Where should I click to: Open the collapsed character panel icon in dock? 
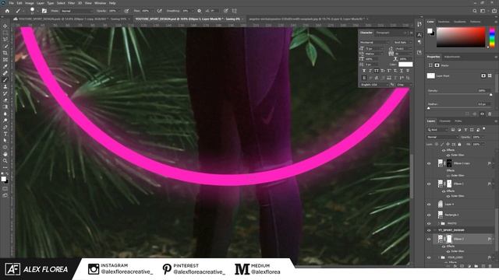419,34
